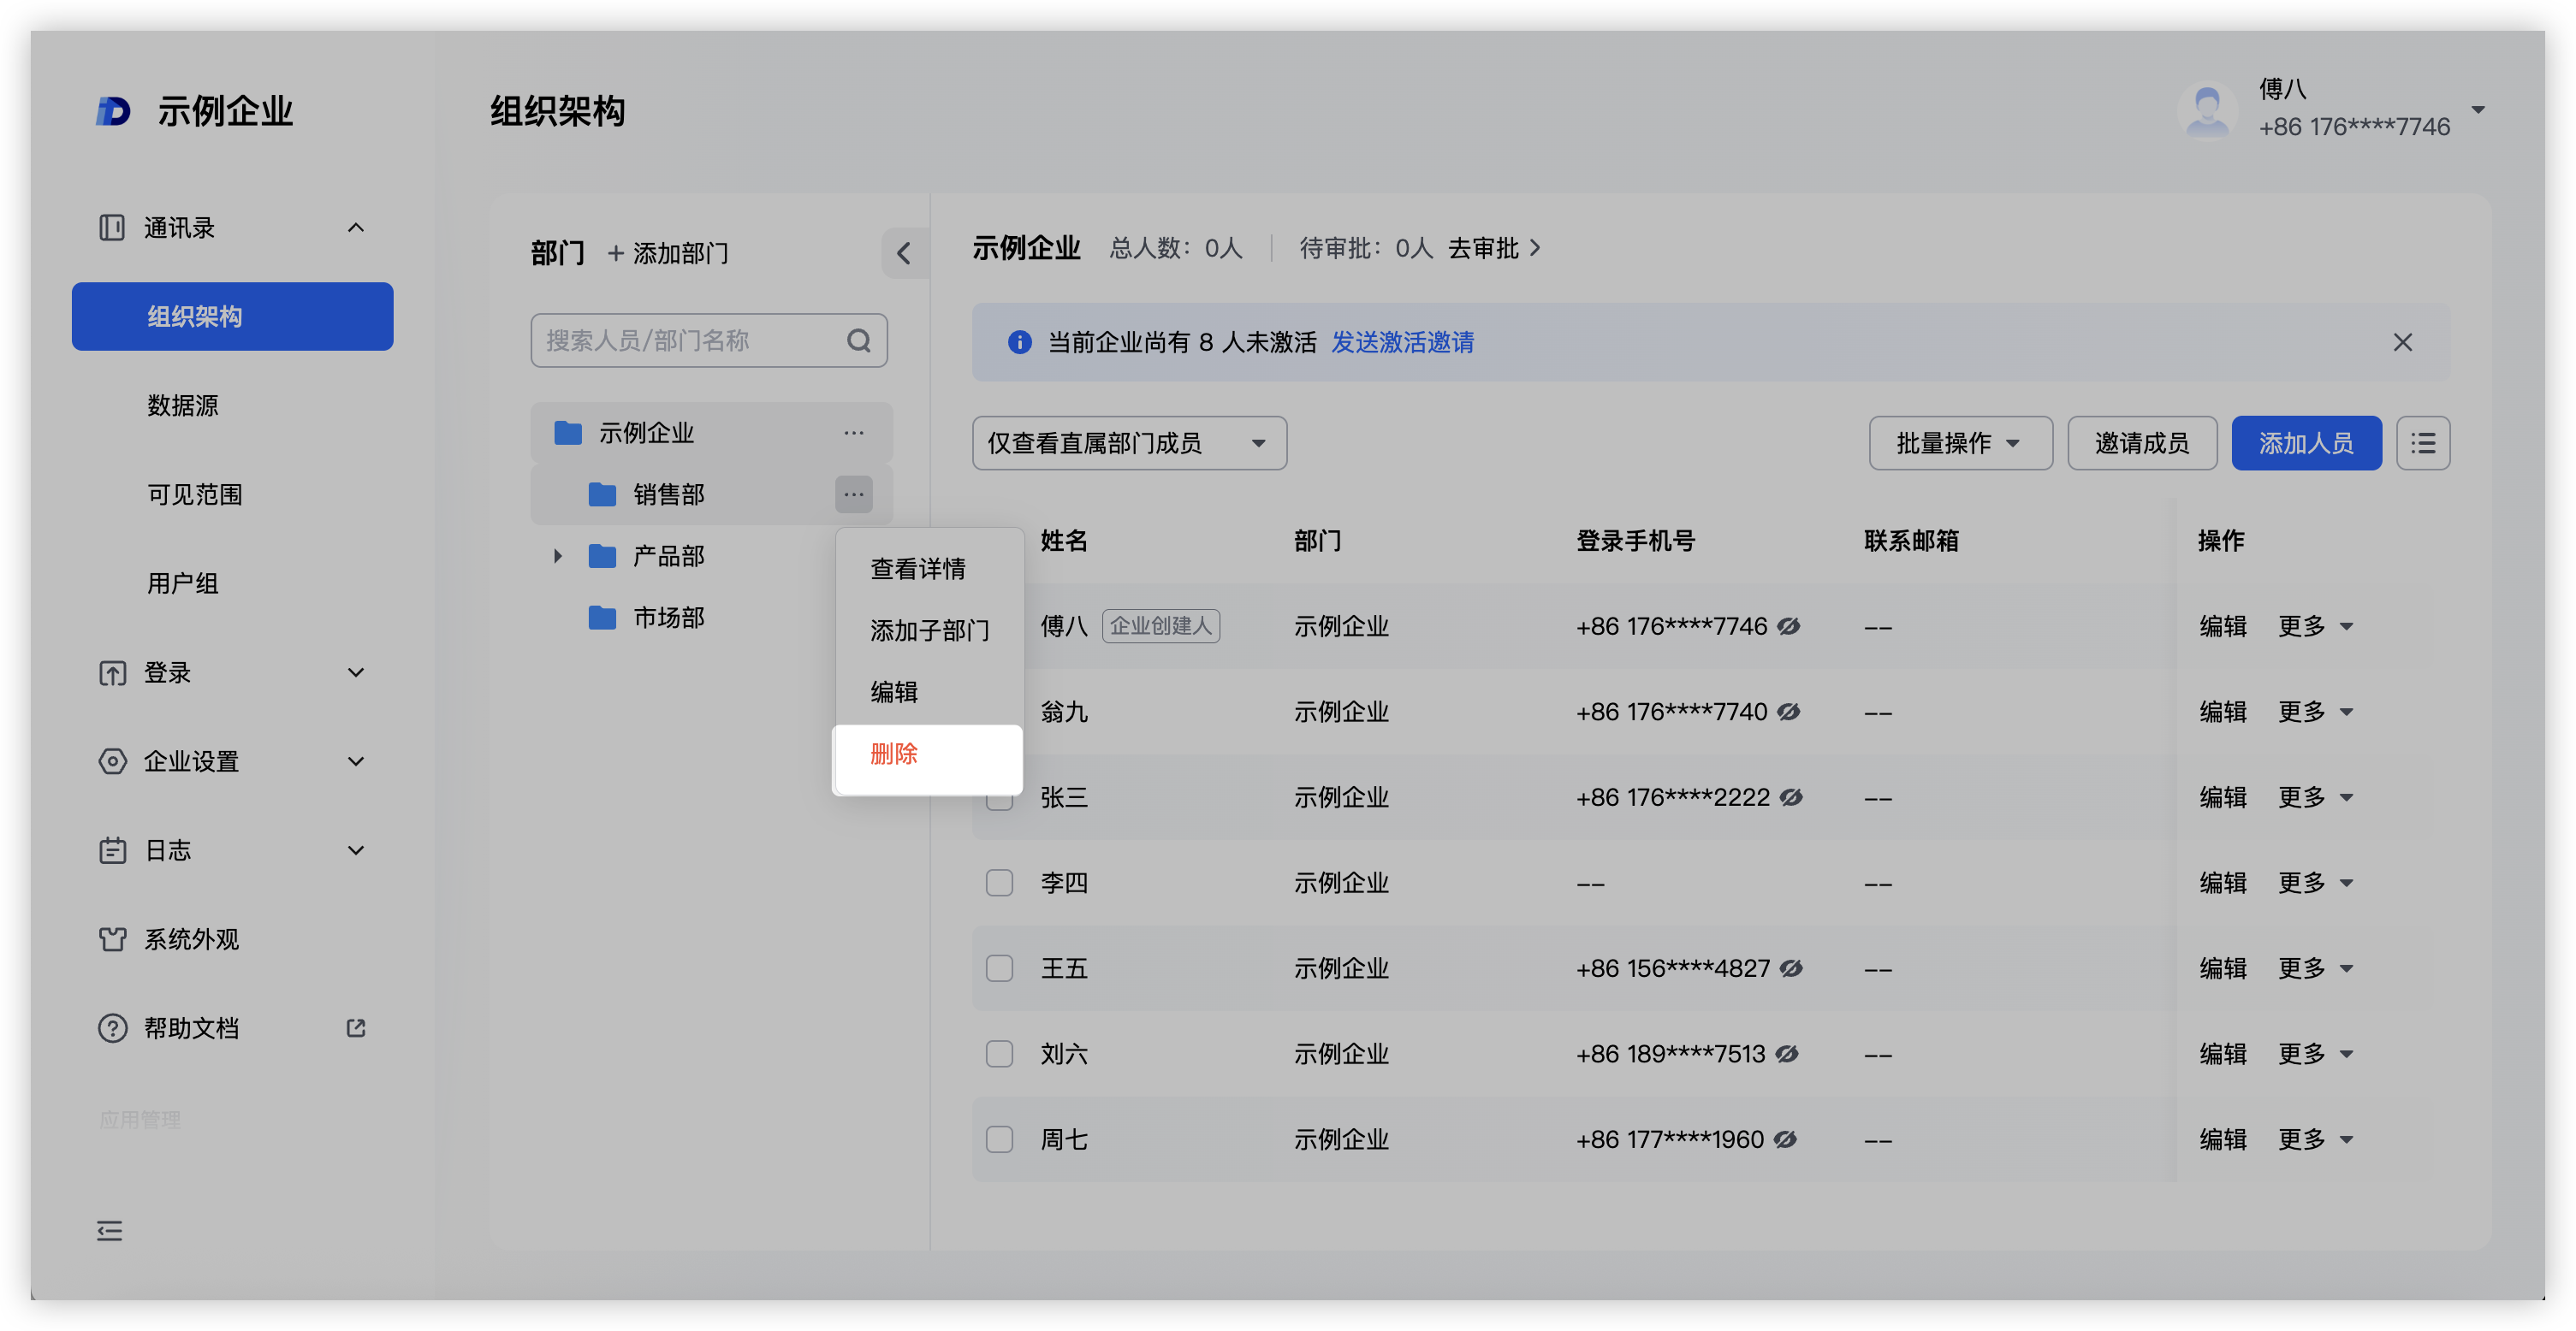Click the 系统外观 shirt icon
2576x1331 pixels.
(x=112, y=939)
